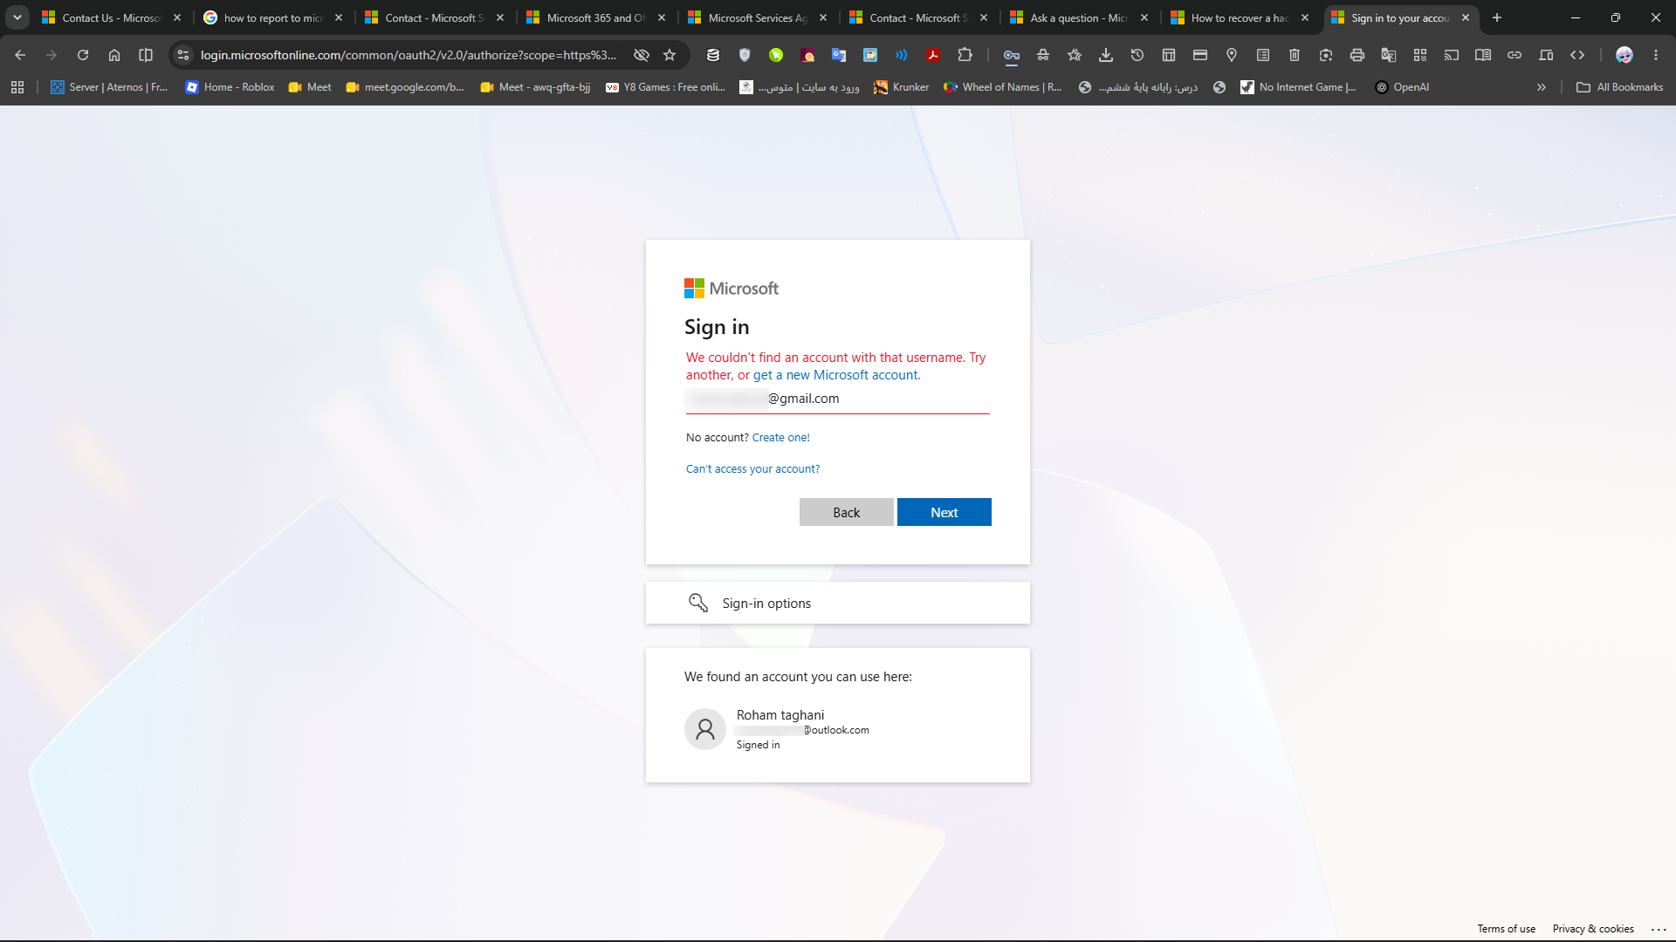Open Sign-in options
Image resolution: width=1676 pixels, height=942 pixels.
point(838,603)
